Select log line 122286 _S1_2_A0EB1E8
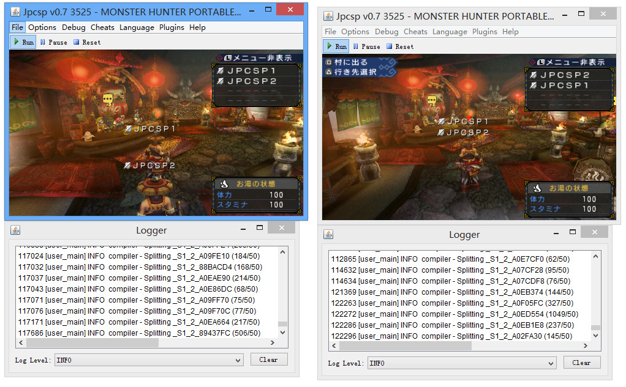 (x=453, y=325)
